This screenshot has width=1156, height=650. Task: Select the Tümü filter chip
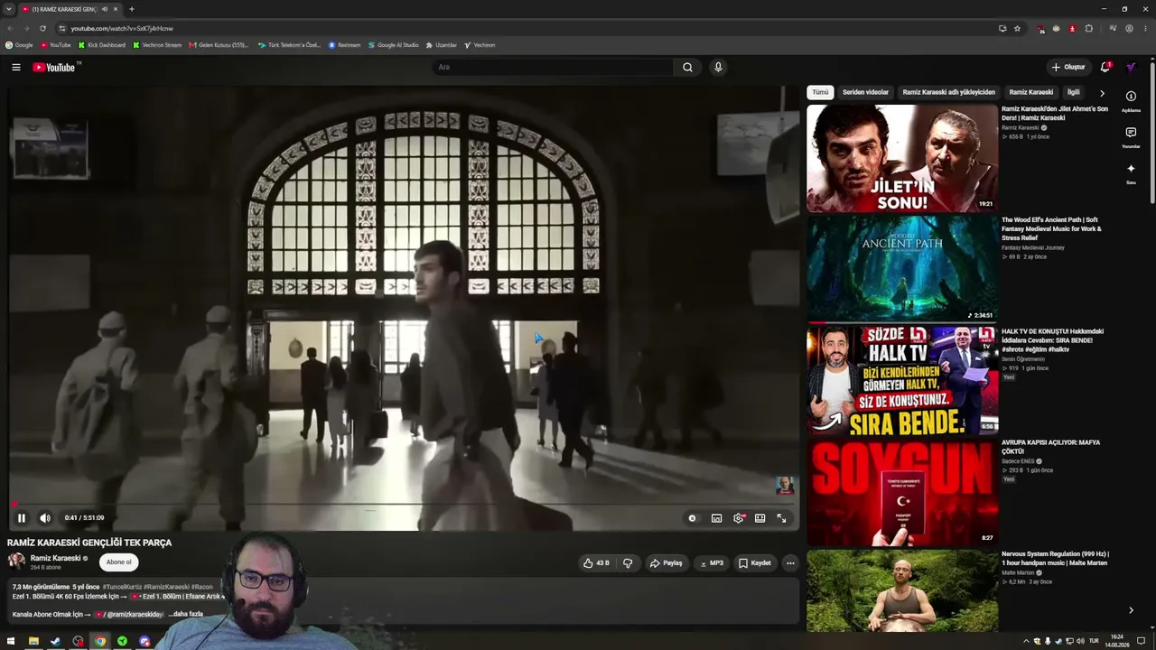click(x=820, y=92)
